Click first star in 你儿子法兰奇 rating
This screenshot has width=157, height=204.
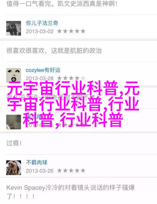[59, 31]
